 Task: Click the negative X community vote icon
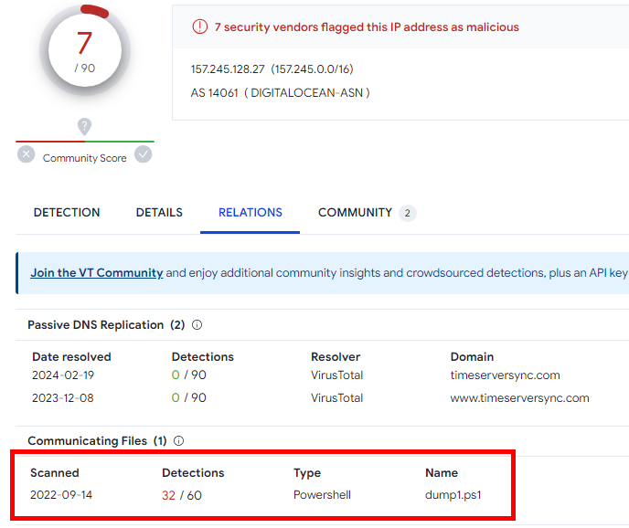coord(27,155)
